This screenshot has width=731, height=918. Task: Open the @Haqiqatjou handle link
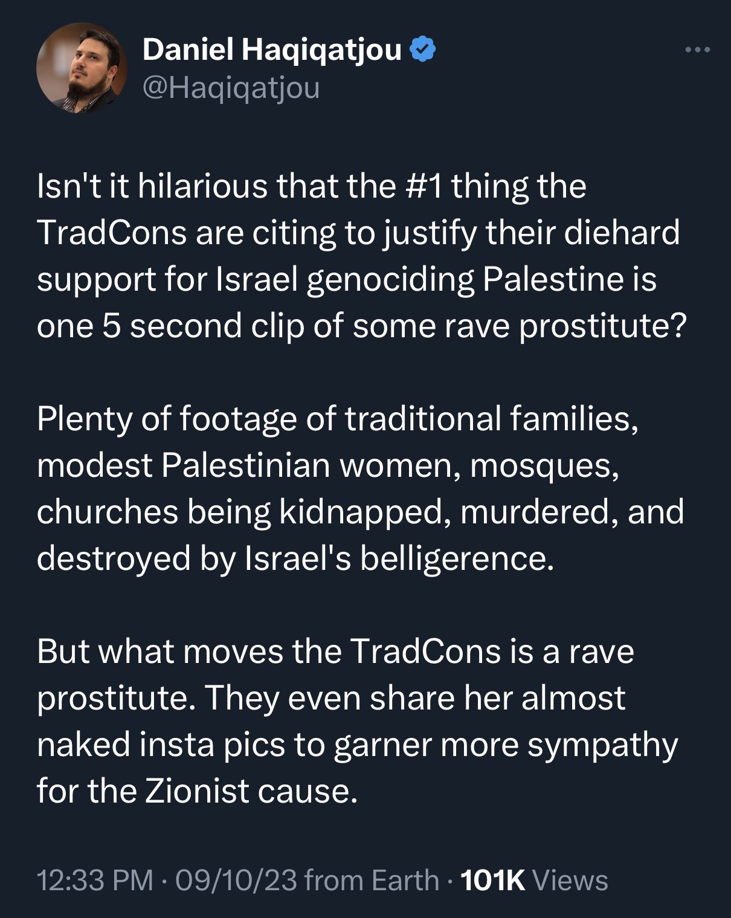tap(231, 88)
